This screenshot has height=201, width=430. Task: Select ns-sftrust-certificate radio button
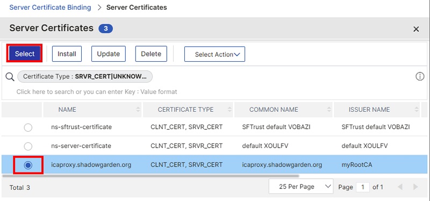(x=28, y=127)
